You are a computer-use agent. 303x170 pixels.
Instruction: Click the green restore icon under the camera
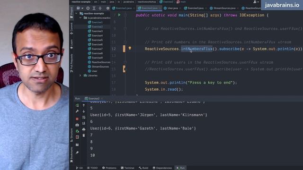coord(77,131)
